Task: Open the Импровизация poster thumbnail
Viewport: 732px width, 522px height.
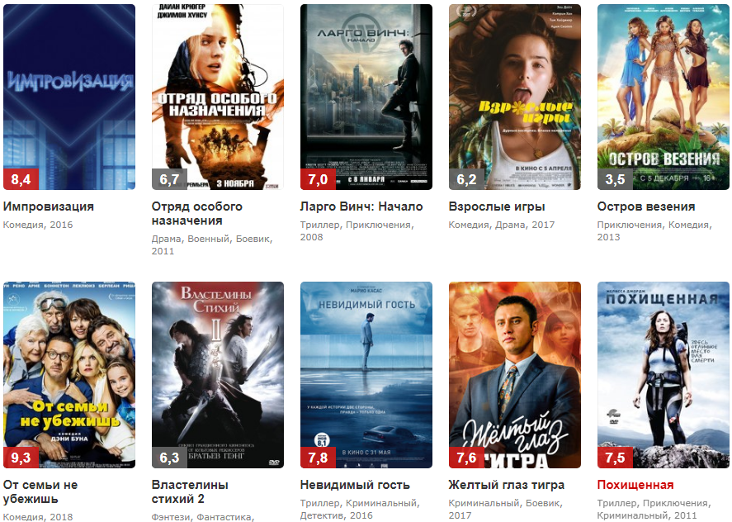Action: click(69, 97)
